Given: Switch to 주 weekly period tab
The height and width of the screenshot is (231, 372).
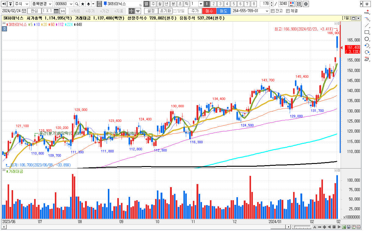Looking at the screenshot, I should pos(153,4).
